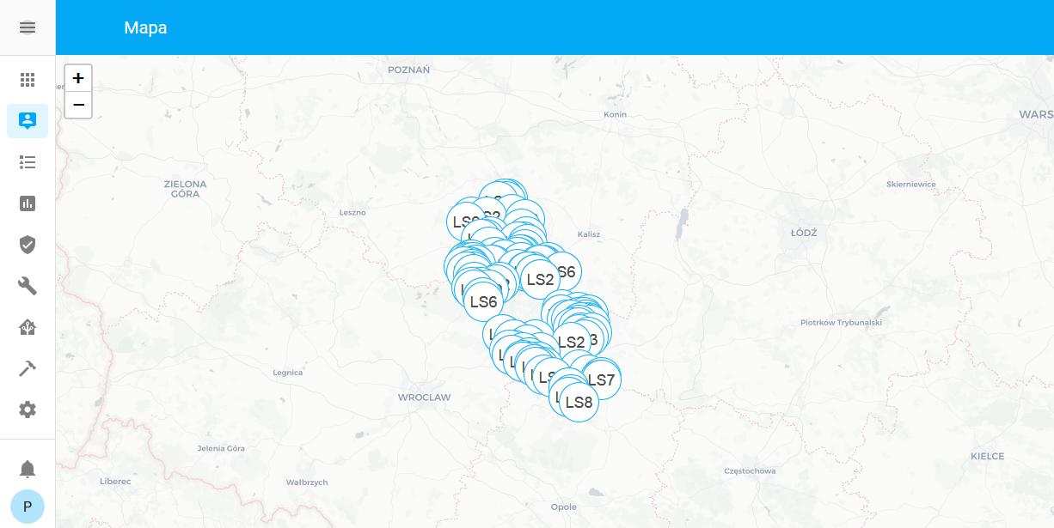
Task: Click the shield checkmark sidebar icon
Action: [28, 245]
